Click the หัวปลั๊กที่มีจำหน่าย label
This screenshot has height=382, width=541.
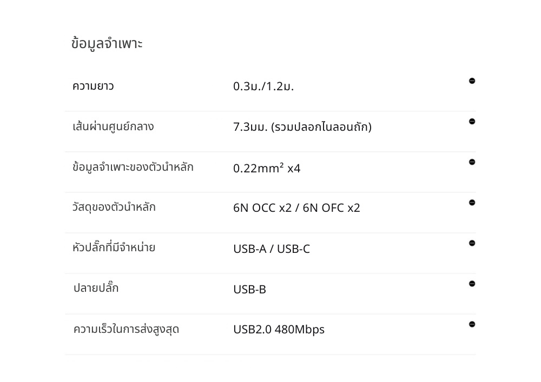[x=114, y=247]
